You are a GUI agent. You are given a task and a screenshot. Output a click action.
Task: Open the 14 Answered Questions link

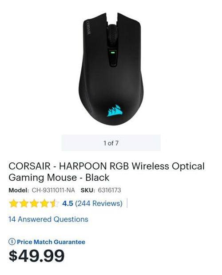48,219
